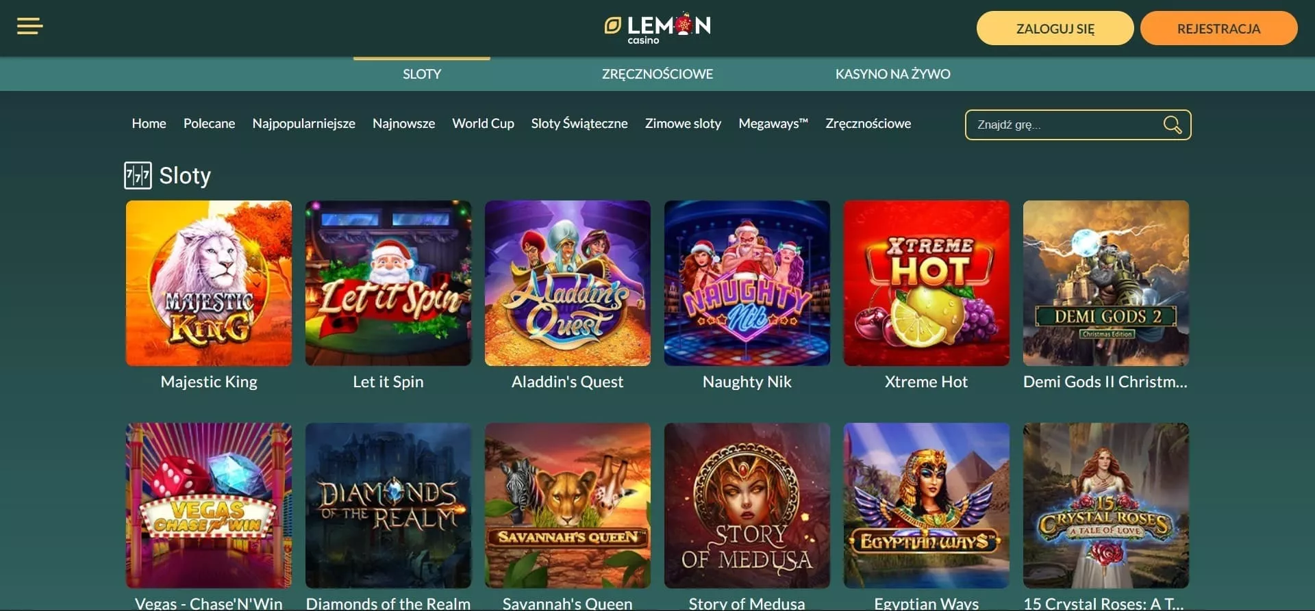Click the Aladdin's Quest title text
The width and height of the screenshot is (1315, 611).
point(568,382)
